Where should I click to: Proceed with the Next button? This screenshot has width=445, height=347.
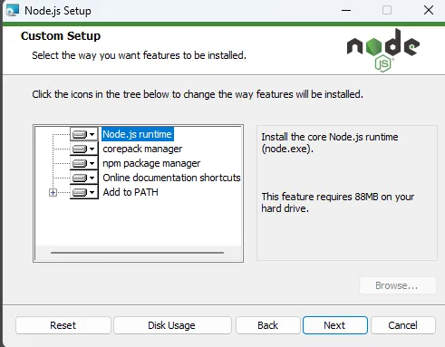click(x=335, y=325)
